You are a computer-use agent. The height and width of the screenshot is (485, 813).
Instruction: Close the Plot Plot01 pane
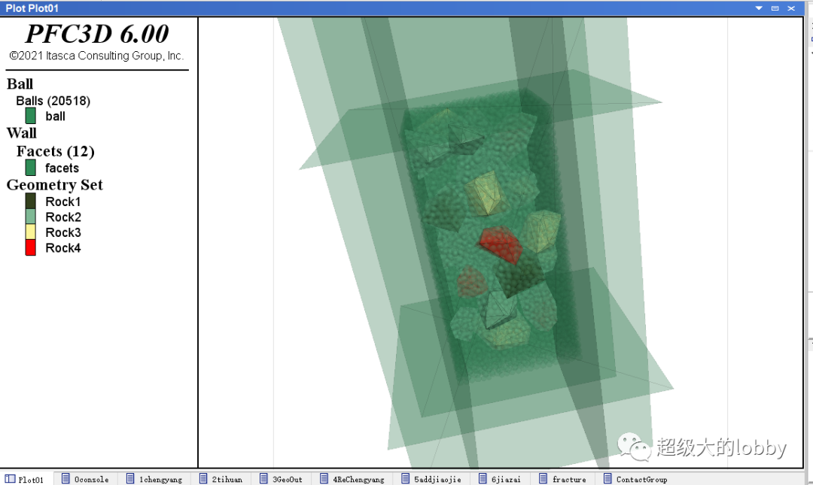791,8
